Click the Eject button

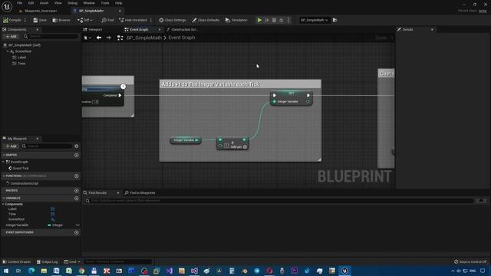(x=282, y=20)
